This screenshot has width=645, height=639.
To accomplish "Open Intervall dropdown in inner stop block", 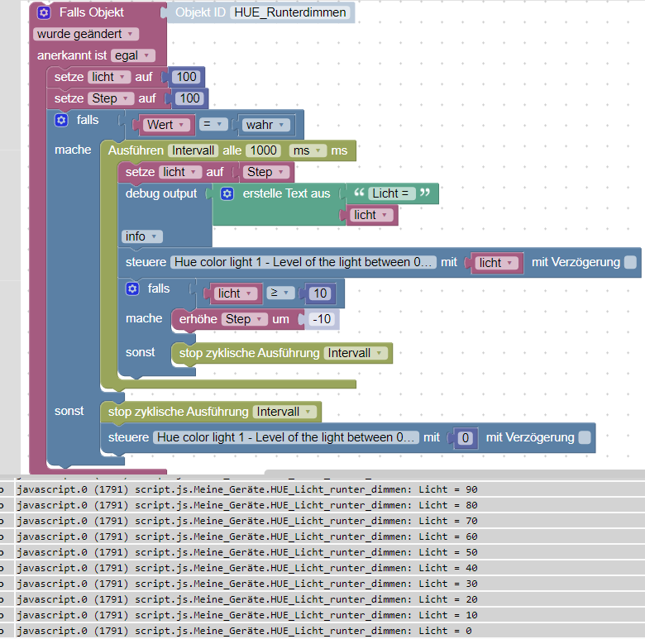I will click(356, 353).
